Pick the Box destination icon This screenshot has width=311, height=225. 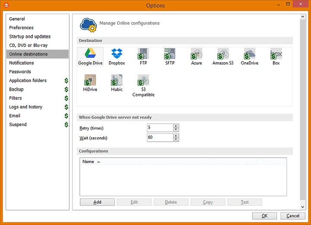click(276, 56)
